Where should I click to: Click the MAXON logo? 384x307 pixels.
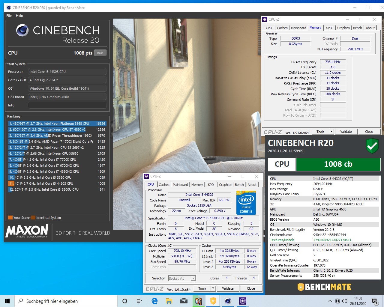(27, 231)
